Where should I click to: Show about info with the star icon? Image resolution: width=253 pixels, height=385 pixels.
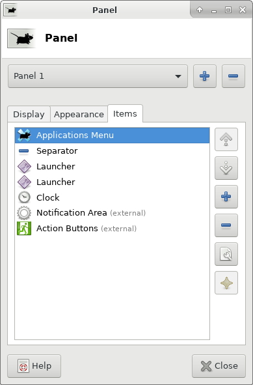pos(226,283)
